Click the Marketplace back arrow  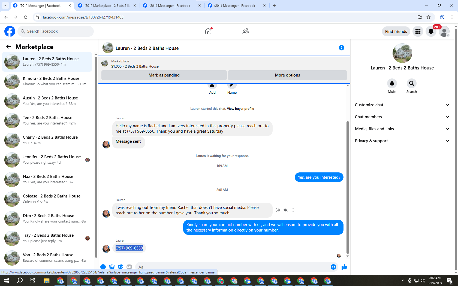click(x=9, y=47)
